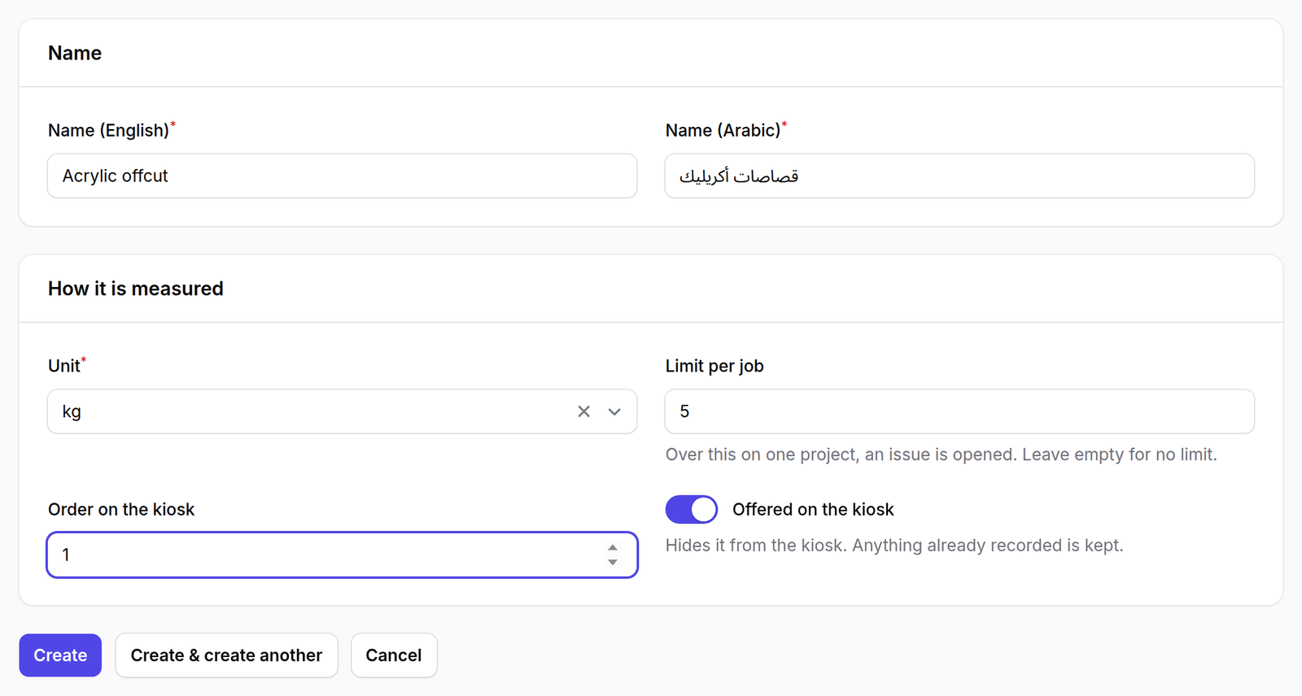Toggle the Offered on the kiosk switch
This screenshot has width=1302, height=696.
[x=692, y=510]
